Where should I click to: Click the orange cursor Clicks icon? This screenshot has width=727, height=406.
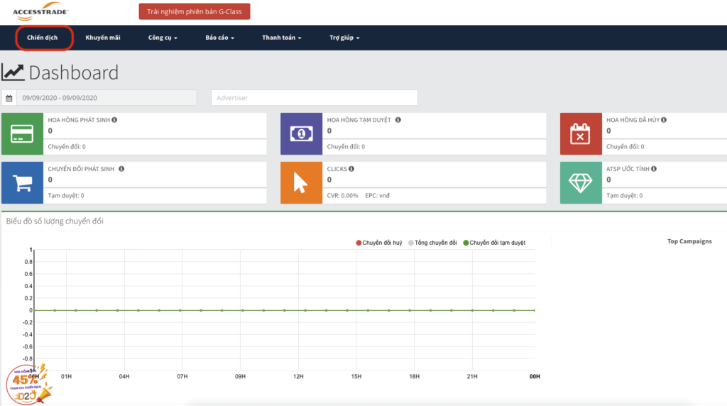301,182
